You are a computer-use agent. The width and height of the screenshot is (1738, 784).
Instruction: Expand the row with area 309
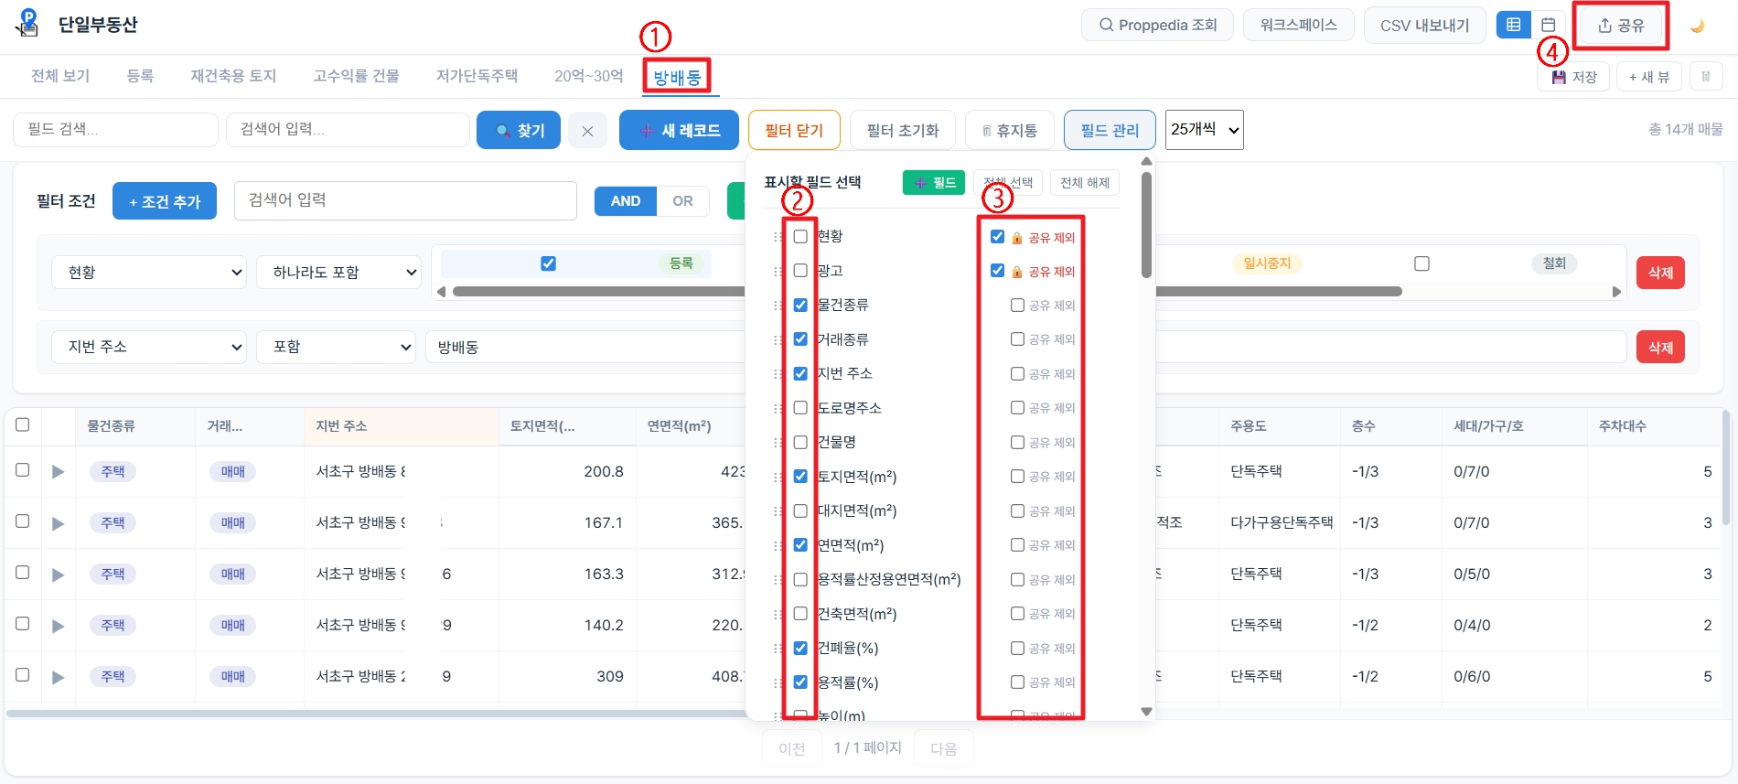[x=58, y=677]
